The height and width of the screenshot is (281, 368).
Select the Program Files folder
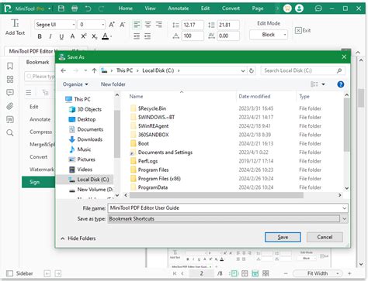pyautogui.click(x=153, y=170)
